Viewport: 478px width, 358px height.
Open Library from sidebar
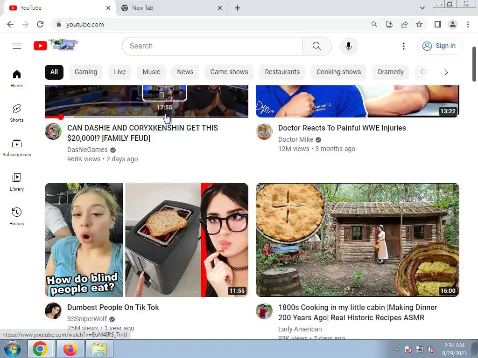[x=17, y=182]
